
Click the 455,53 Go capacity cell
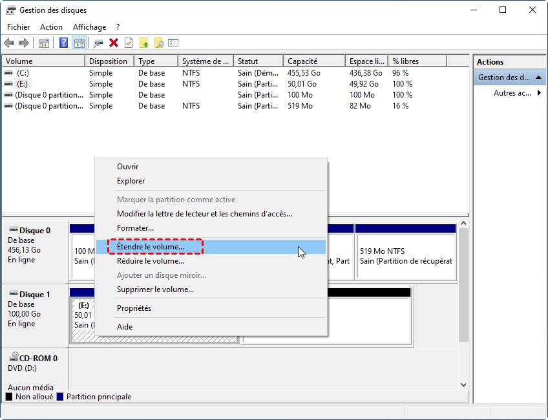pos(304,73)
